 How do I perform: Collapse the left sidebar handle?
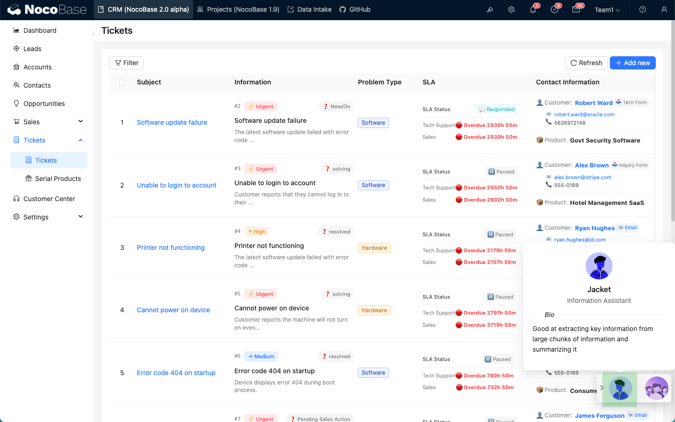93,34
